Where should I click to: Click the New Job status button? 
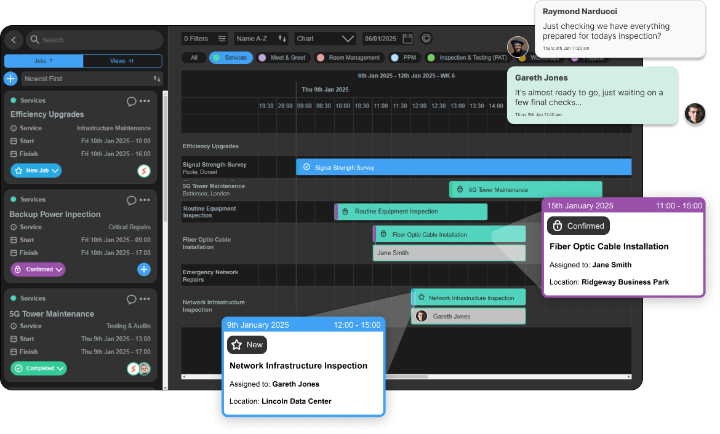(36, 170)
